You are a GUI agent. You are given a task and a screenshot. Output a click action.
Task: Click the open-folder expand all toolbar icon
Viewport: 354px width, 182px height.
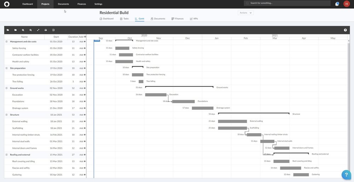(8, 30)
